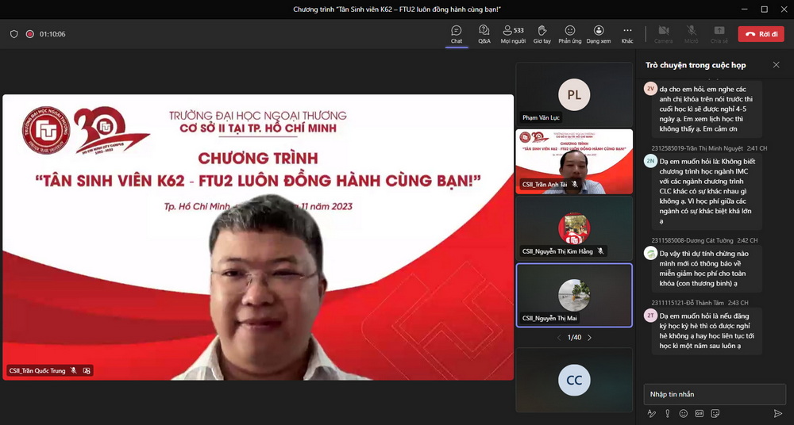
Task: Send the chat message
Action: tap(778, 413)
